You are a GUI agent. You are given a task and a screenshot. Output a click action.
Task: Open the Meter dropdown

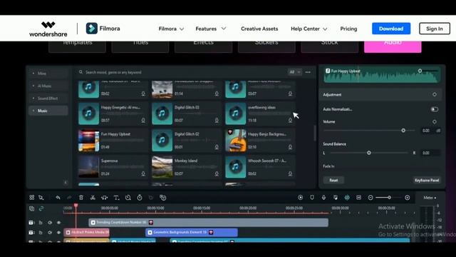pyautogui.click(x=430, y=198)
